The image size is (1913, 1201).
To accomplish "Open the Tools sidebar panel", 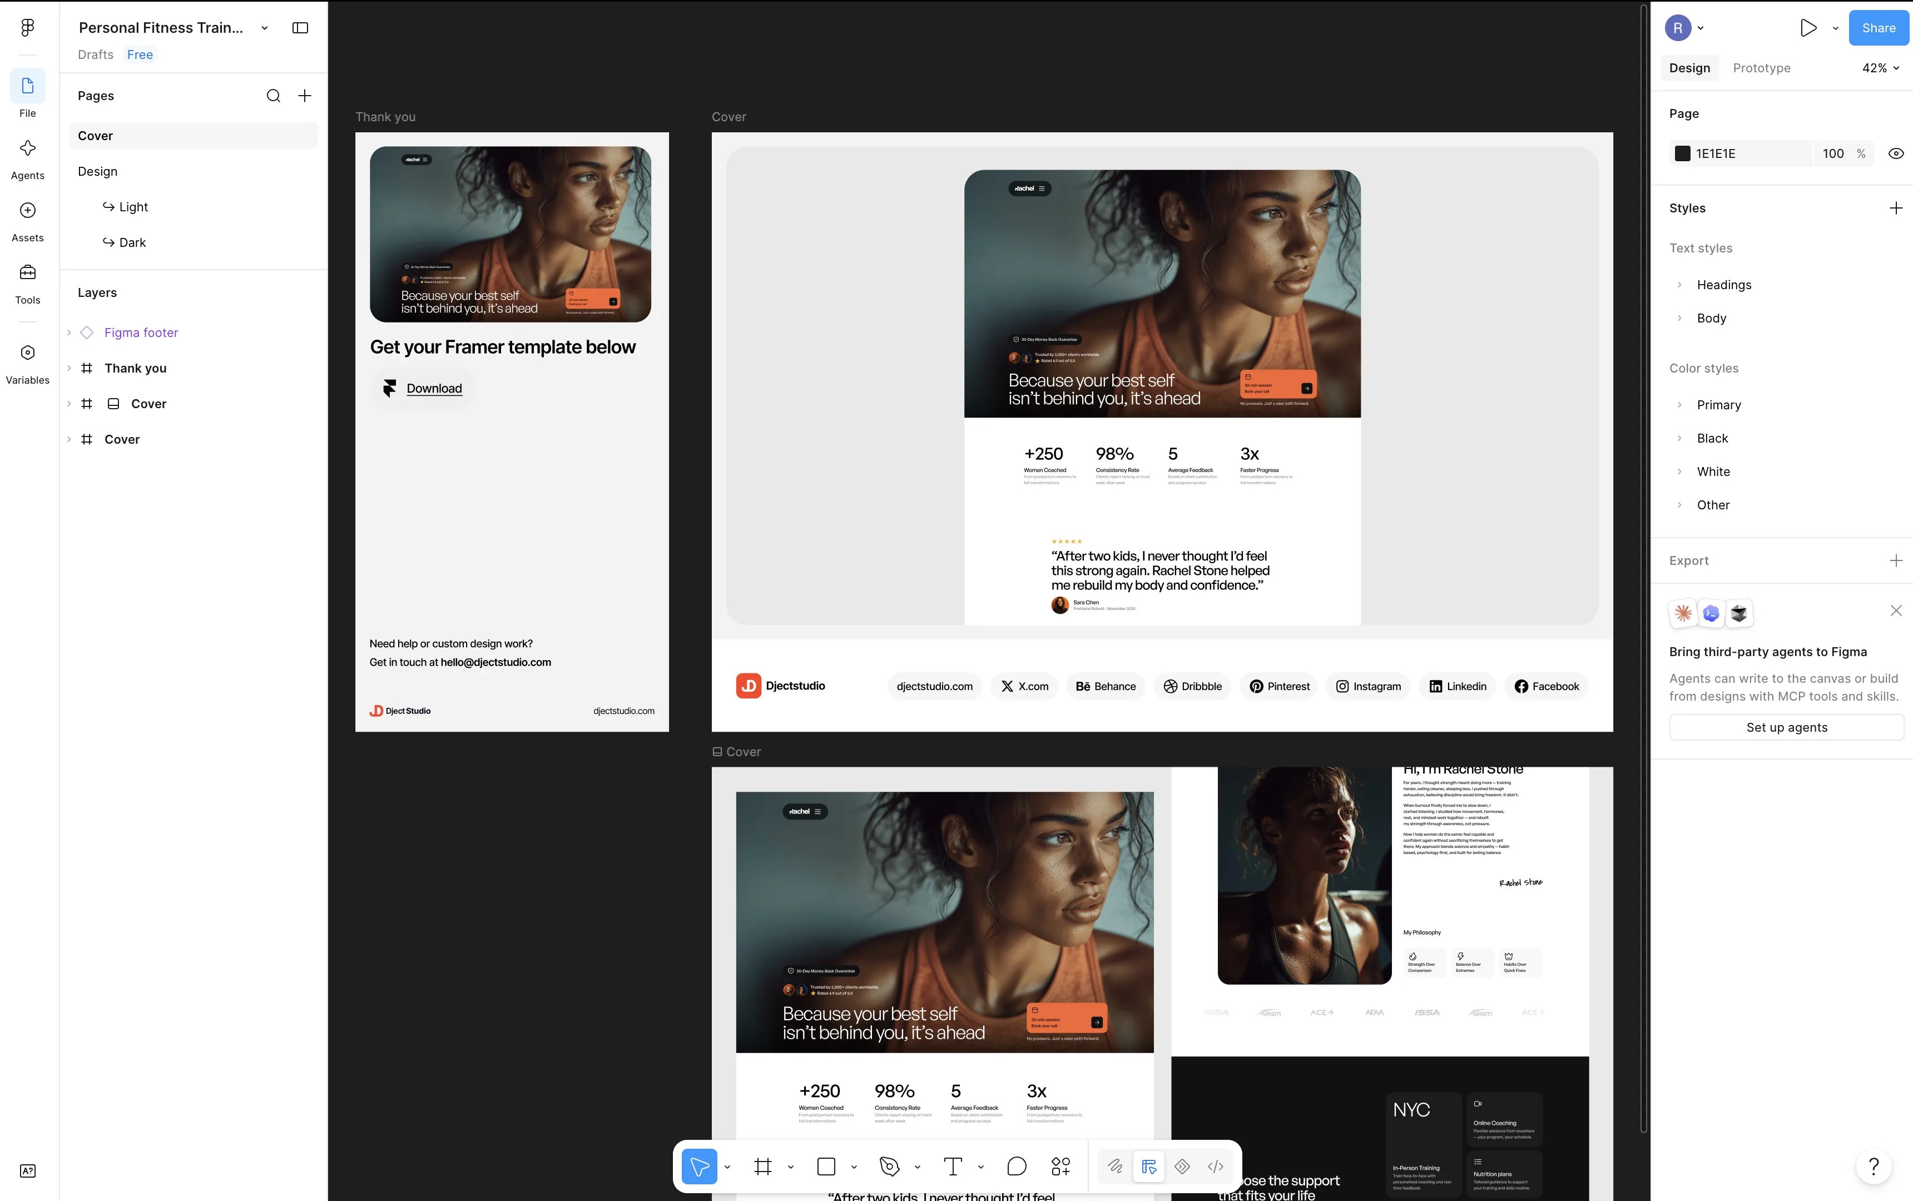I will click(x=28, y=272).
